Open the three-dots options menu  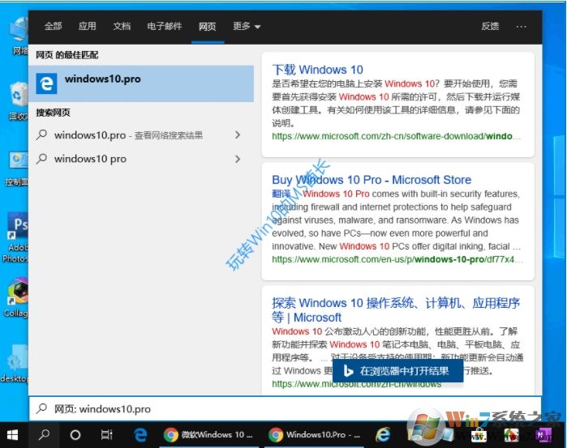coord(521,27)
